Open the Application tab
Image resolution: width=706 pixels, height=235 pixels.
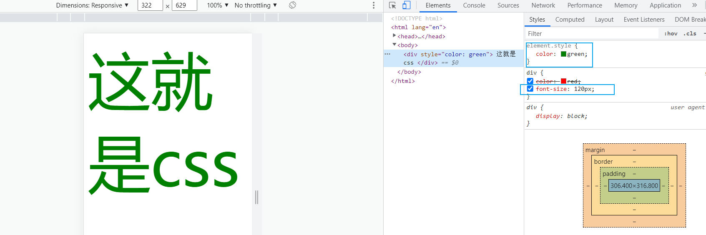click(x=665, y=5)
